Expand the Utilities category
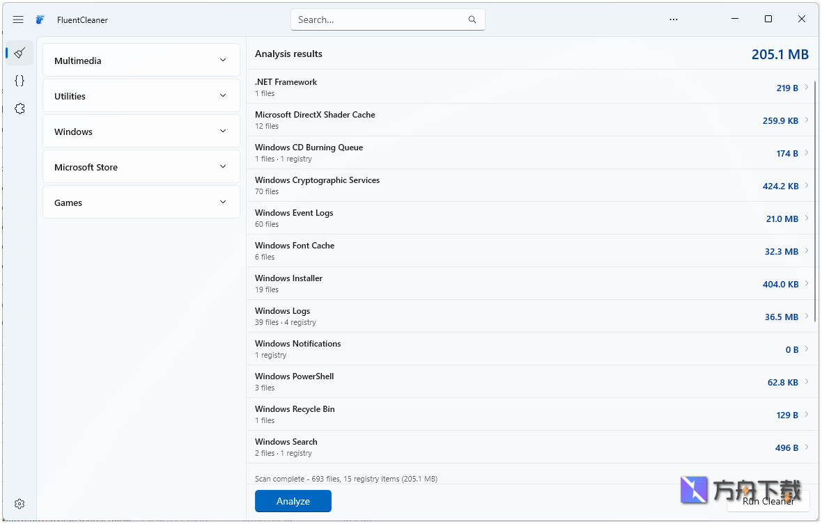Screen dimensions: 822x524 click(x=141, y=96)
